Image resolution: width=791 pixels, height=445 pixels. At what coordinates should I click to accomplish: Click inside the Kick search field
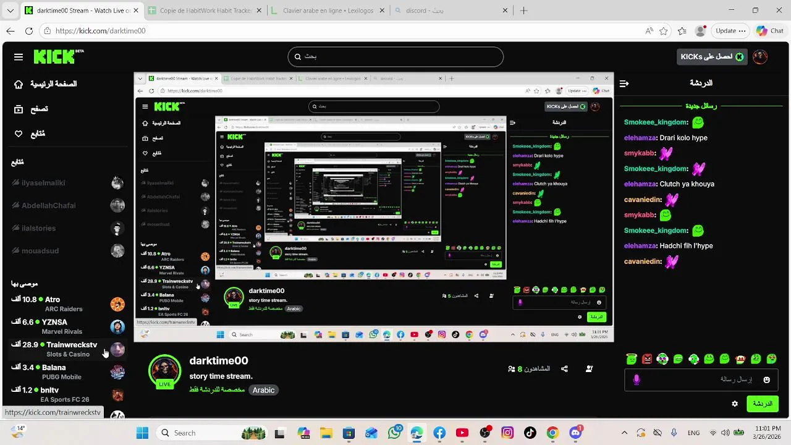click(x=395, y=56)
